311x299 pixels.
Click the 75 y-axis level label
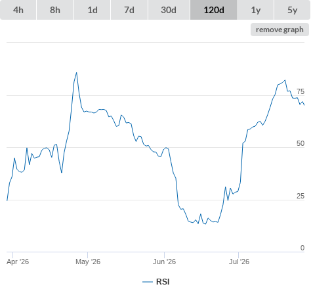pyautogui.click(x=301, y=91)
